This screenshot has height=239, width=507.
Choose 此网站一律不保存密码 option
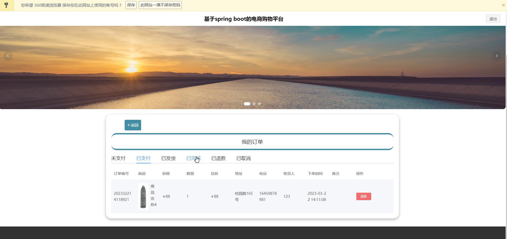160,5
